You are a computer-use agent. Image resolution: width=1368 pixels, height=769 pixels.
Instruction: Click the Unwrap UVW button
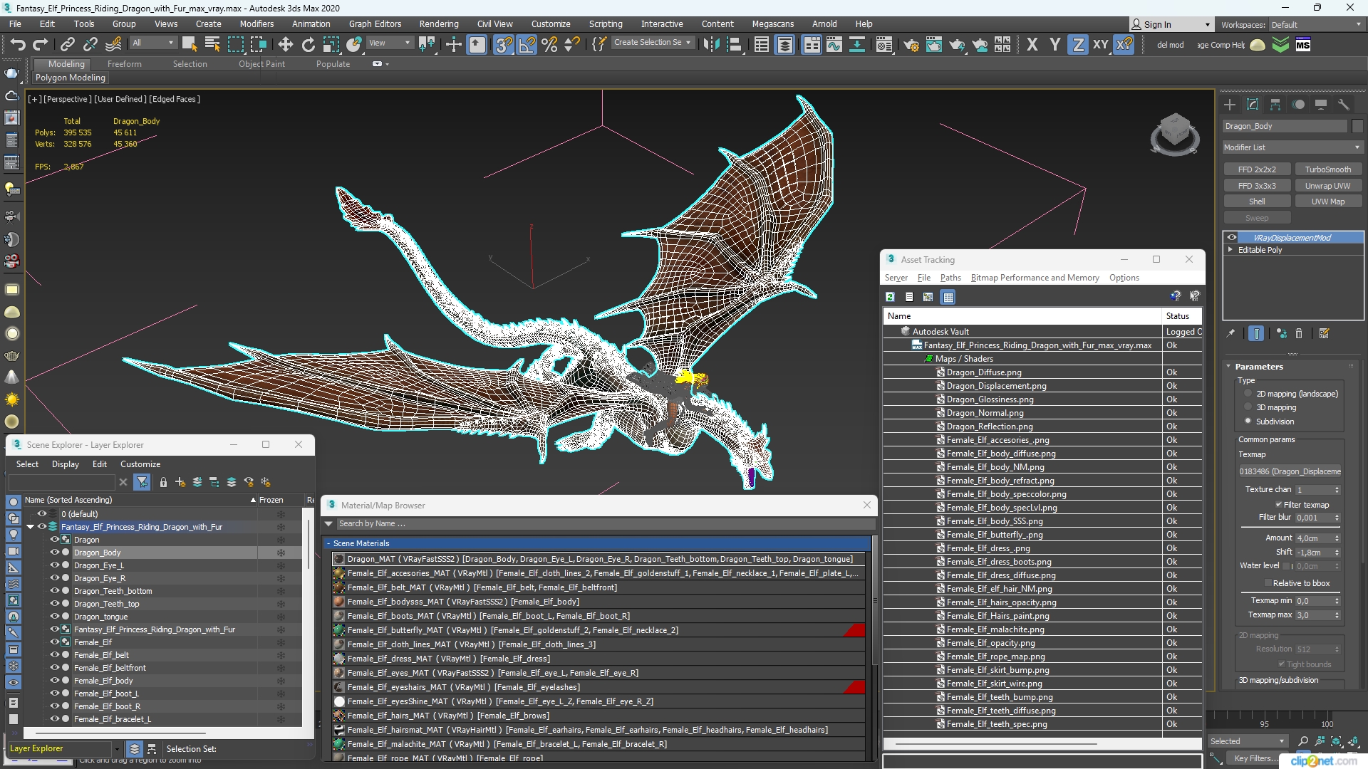tap(1327, 186)
